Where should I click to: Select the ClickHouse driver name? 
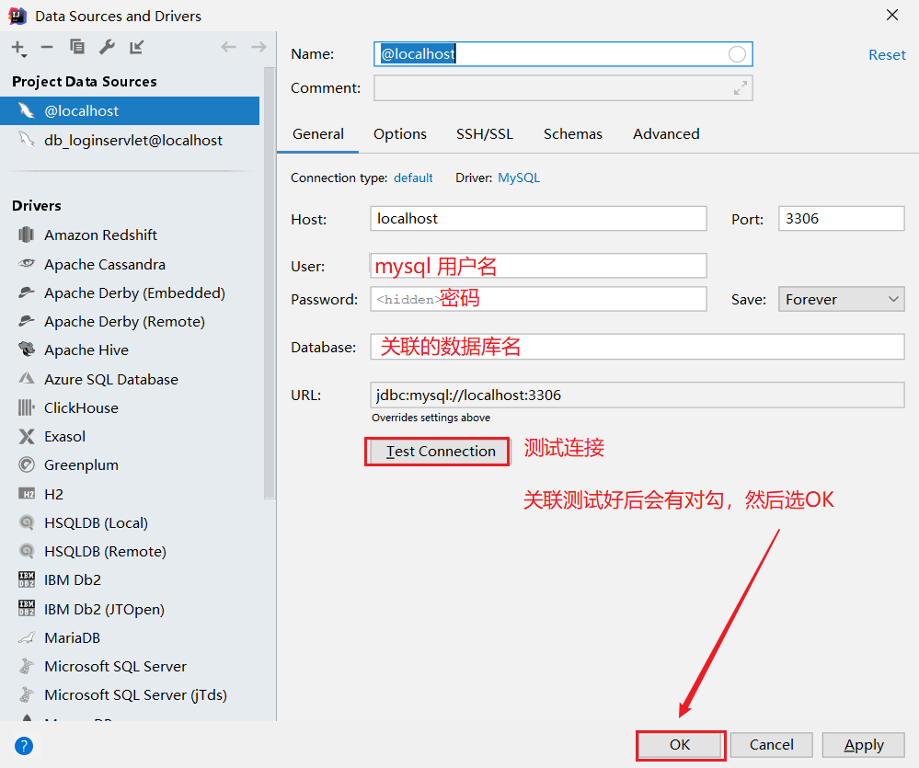(x=81, y=408)
